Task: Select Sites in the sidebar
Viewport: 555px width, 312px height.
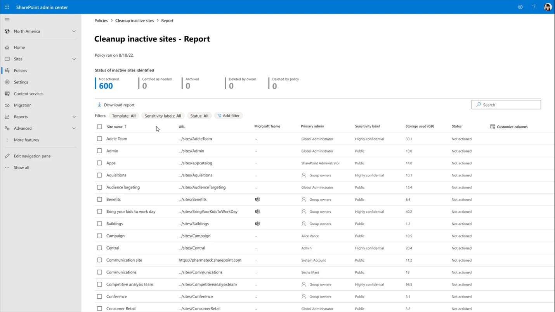Action: coord(18,59)
